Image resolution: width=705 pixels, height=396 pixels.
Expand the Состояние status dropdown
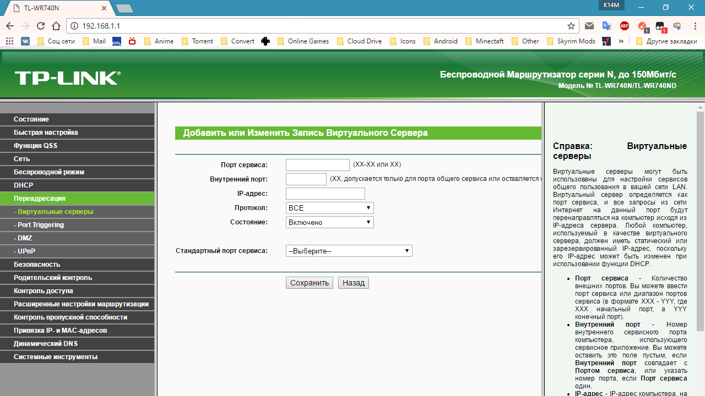(x=330, y=222)
